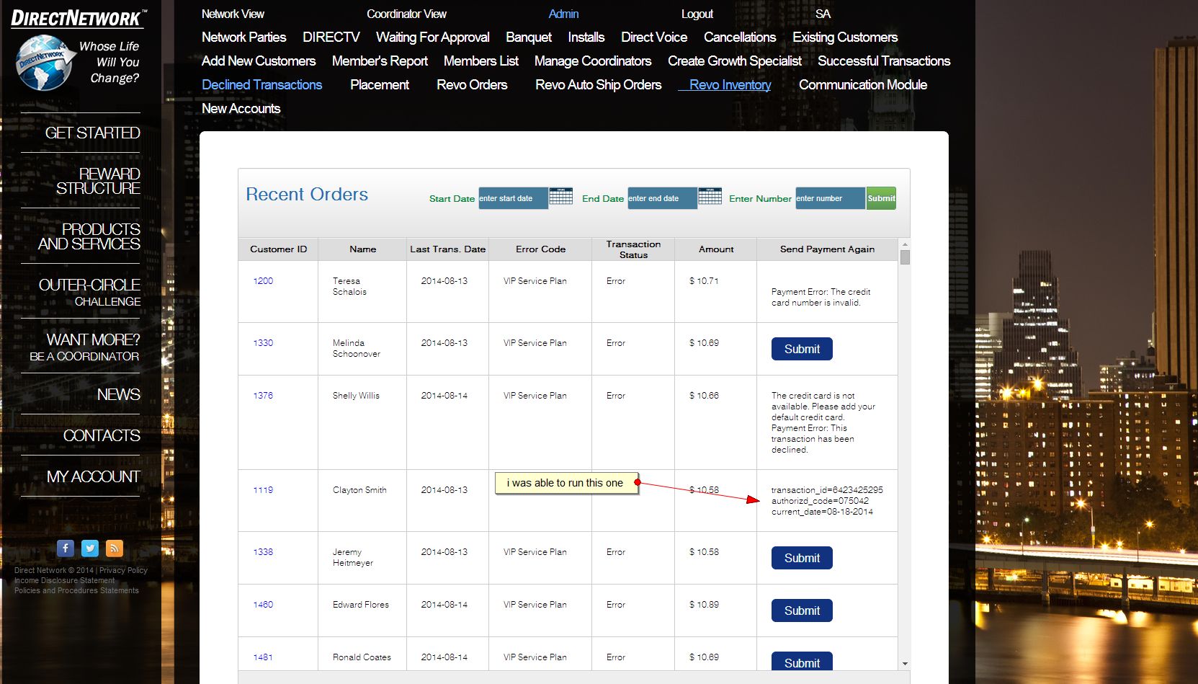This screenshot has width=1198, height=684.
Task: Go to the Banquet page
Action: click(x=529, y=37)
